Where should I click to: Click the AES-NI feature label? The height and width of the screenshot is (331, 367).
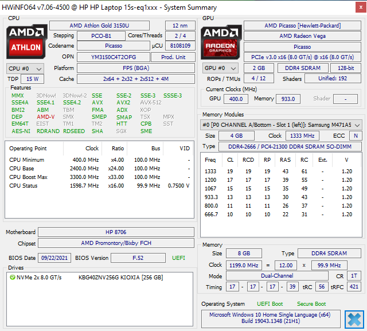tap(21, 131)
